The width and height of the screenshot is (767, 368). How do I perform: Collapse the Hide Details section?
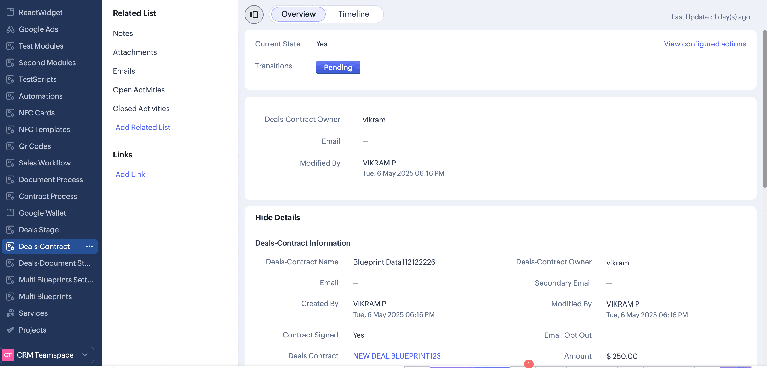pos(277,217)
